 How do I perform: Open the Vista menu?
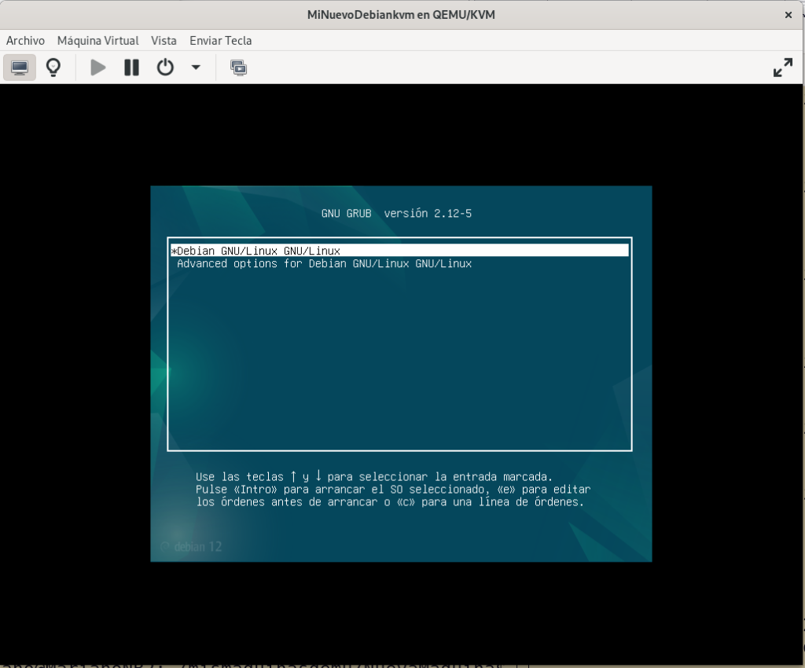(x=164, y=41)
